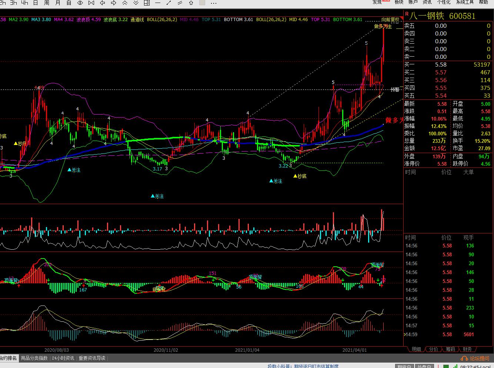Select the horizontal line drawing tool

[x=158, y=3]
